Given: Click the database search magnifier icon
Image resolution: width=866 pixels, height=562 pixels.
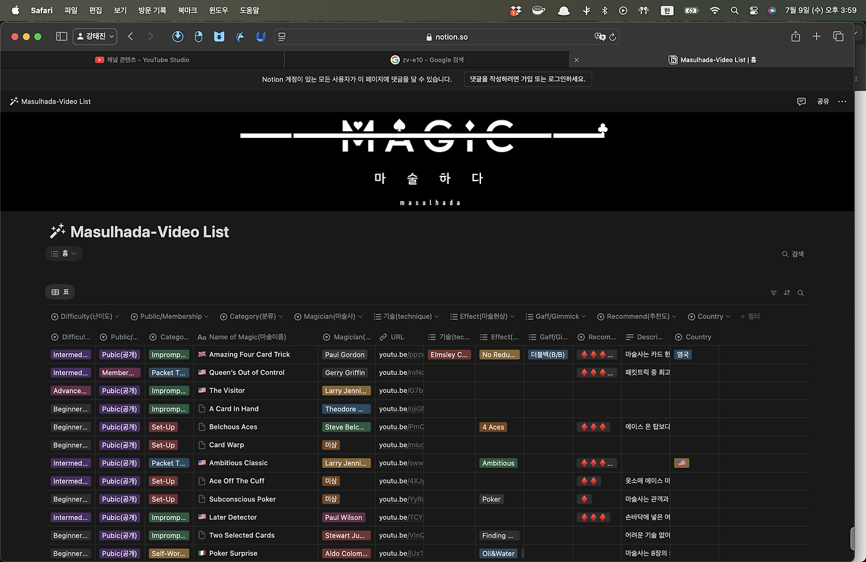Looking at the screenshot, I should coord(800,293).
